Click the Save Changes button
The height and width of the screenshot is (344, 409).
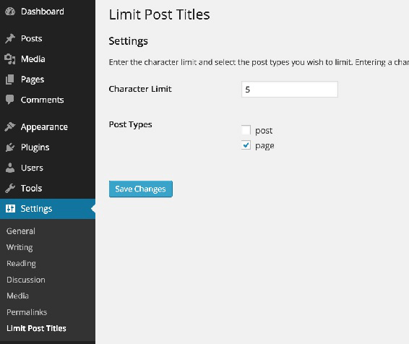[141, 189]
